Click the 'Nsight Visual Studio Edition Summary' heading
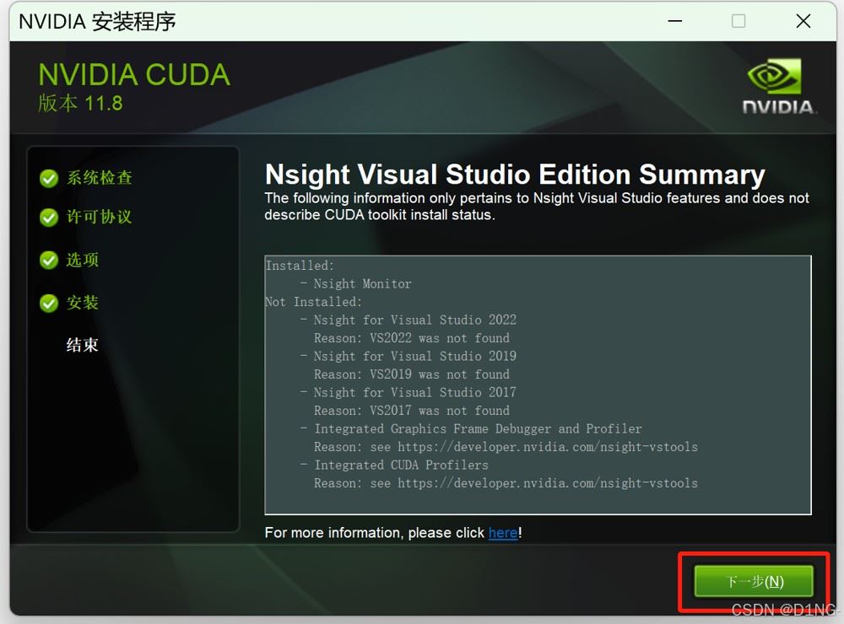Viewport: 844px width, 624px height. (515, 175)
